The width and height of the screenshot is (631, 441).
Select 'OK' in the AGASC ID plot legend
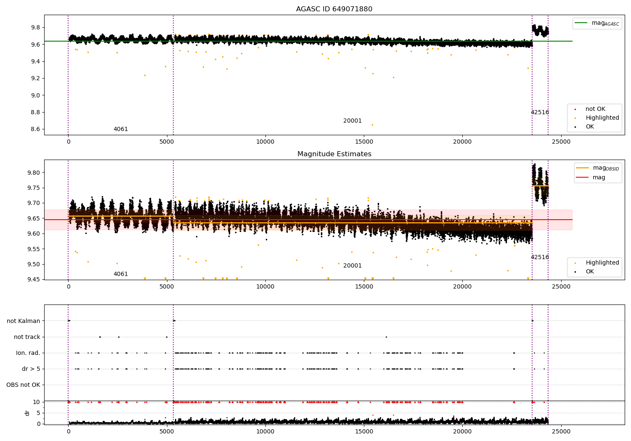(590, 127)
